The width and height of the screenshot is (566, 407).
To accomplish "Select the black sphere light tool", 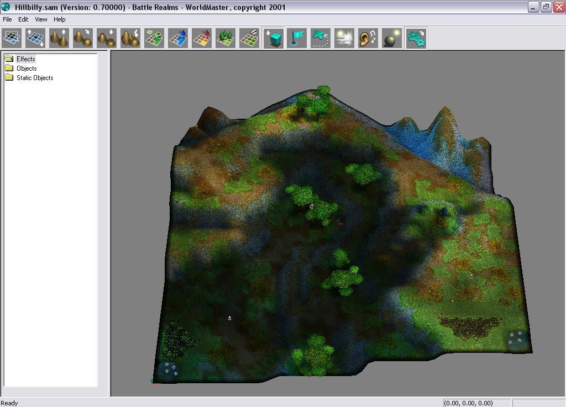I will 392,38.
